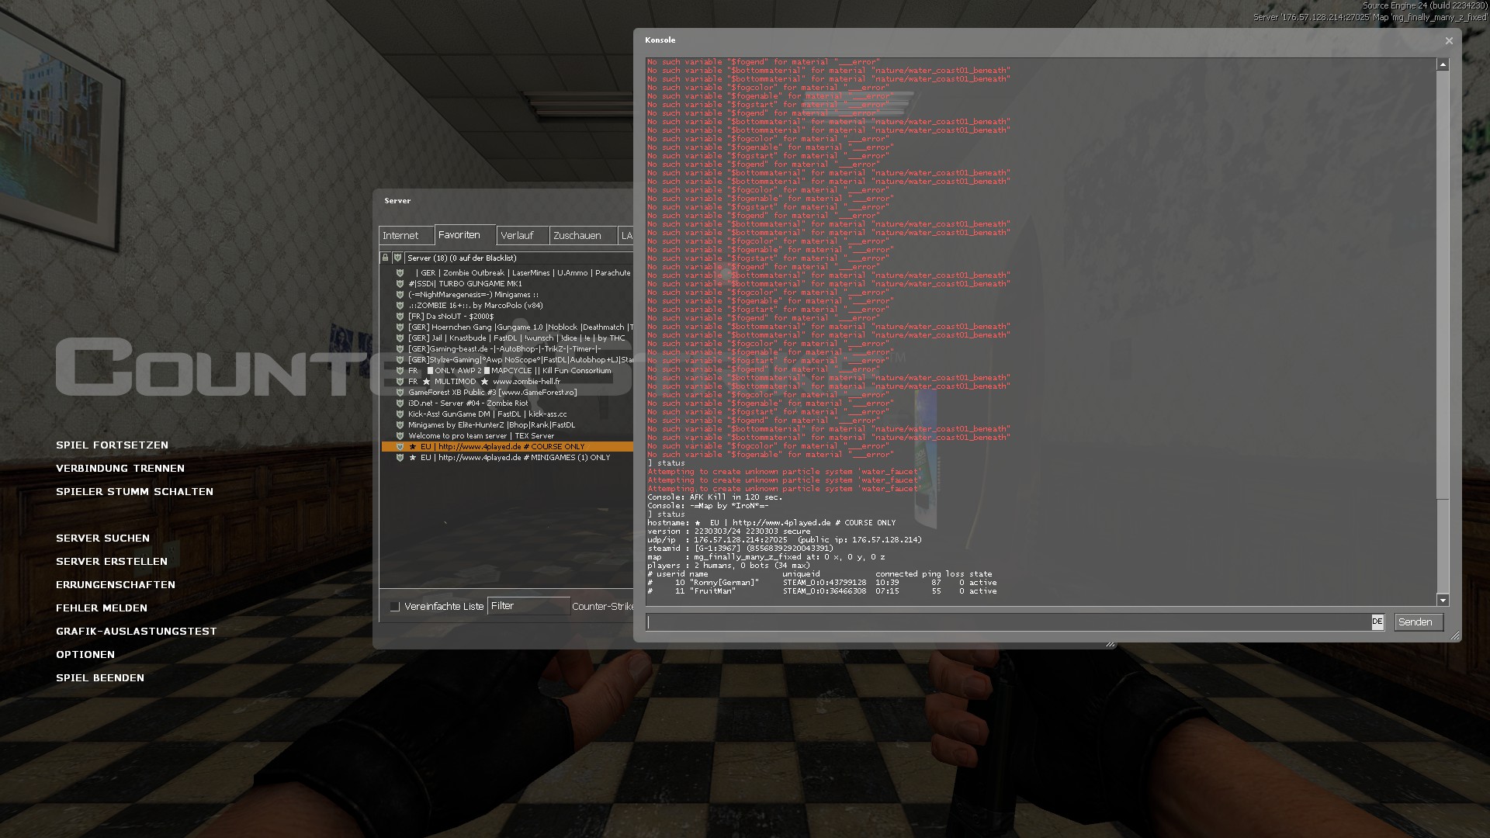This screenshot has height=838, width=1490.
Task: Open Server suchen from main menu
Action: click(102, 538)
